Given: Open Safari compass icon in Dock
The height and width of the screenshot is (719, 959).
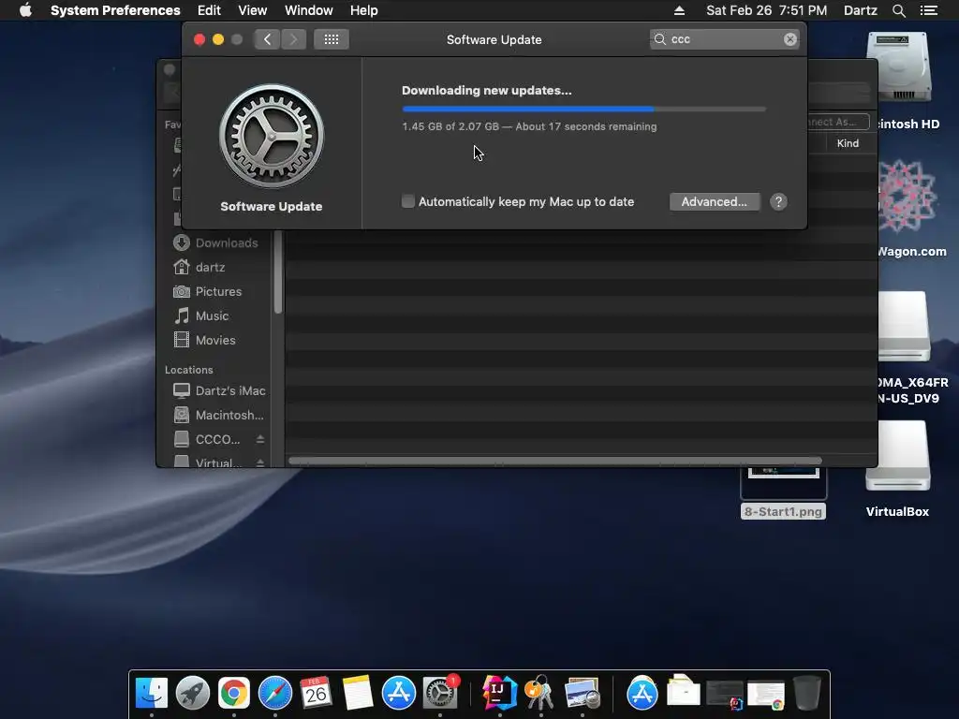Looking at the screenshot, I should click(275, 694).
